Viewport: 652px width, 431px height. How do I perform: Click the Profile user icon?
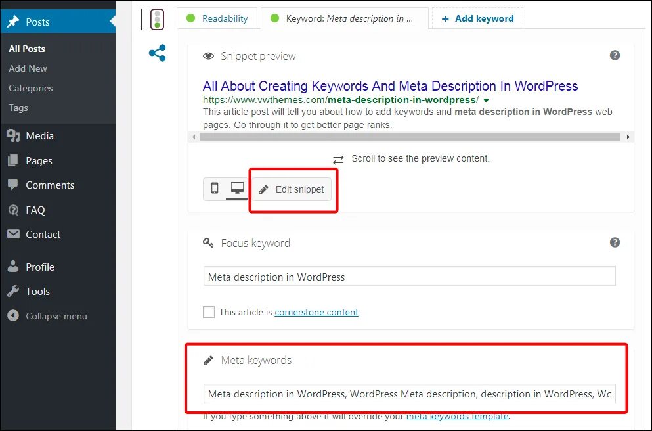pos(13,267)
